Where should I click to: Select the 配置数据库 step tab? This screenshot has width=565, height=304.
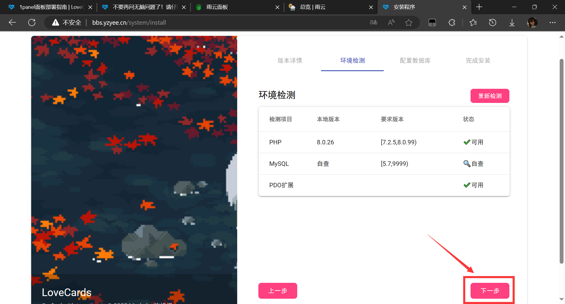click(x=415, y=61)
